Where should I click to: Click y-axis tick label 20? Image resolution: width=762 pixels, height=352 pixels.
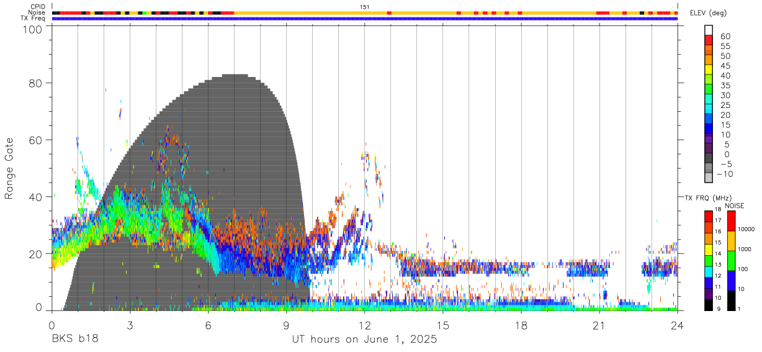click(36, 253)
